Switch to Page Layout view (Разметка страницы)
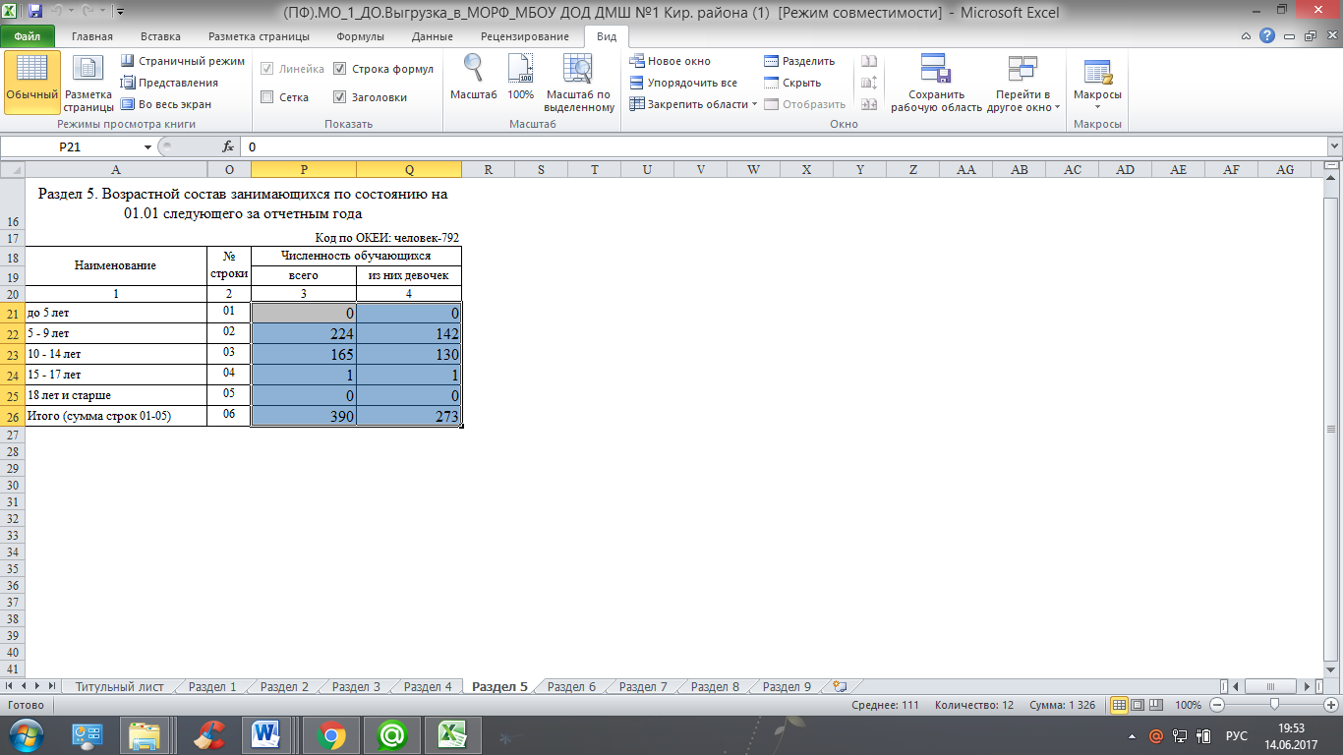The image size is (1343, 755). tap(88, 83)
